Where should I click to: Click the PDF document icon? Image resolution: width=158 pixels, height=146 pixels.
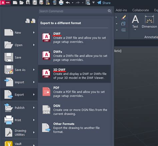pos(46,92)
